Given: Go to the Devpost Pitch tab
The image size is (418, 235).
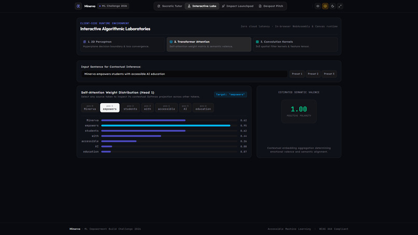Looking at the screenshot, I should 271,6.
